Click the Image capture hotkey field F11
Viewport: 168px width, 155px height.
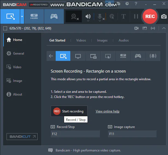pyautogui.click(x=132, y=134)
